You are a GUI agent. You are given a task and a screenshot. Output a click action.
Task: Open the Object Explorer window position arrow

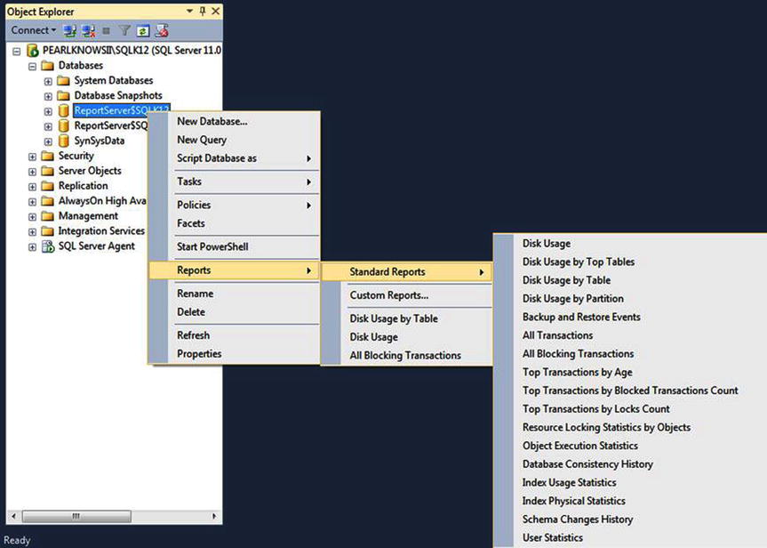point(189,12)
